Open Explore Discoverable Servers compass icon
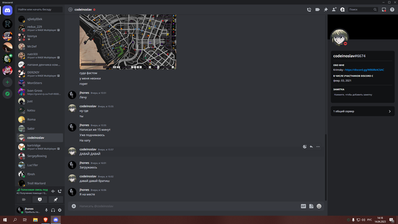Screen dimensions: 398x224 pos(7,94)
